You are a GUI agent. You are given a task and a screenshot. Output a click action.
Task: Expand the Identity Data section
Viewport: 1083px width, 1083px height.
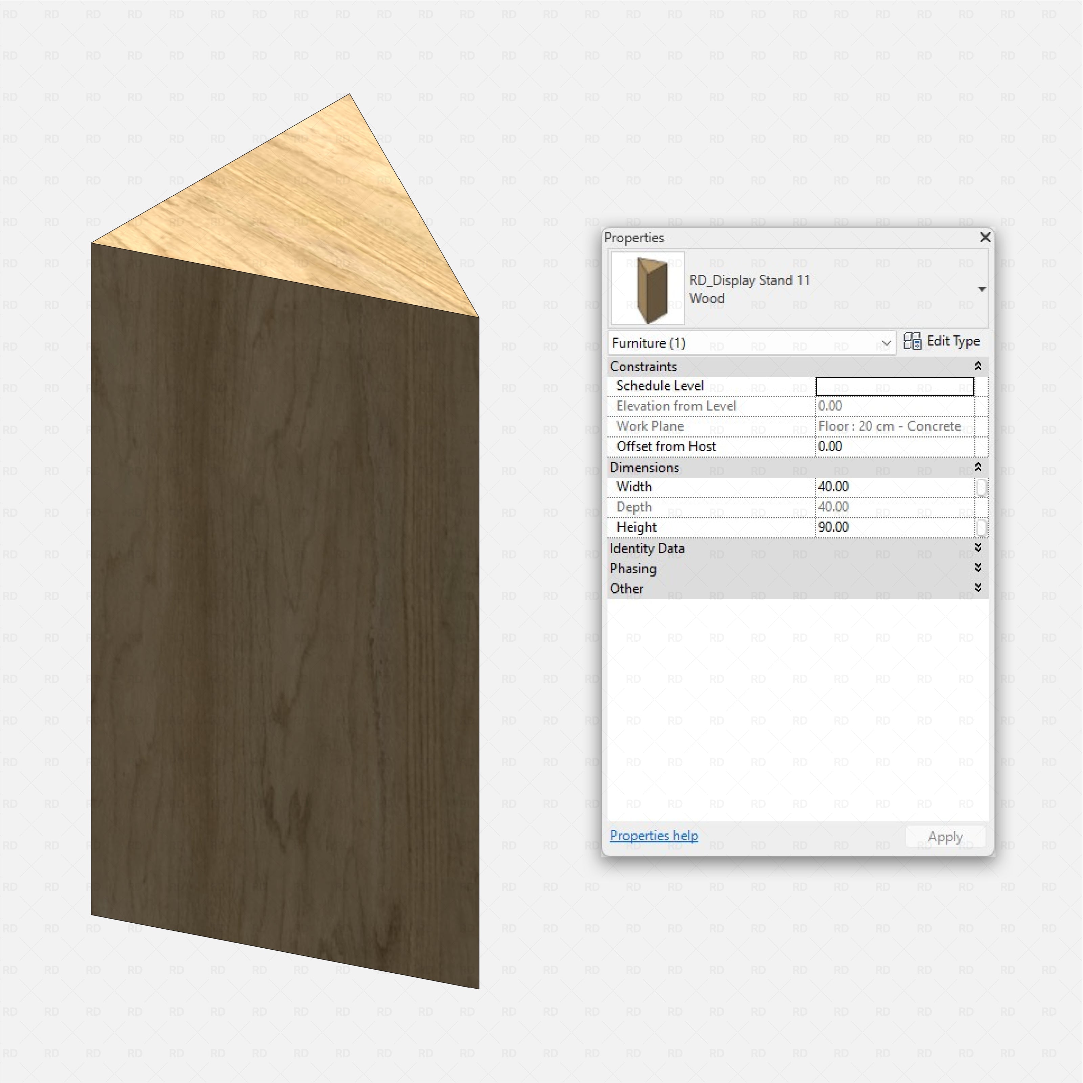978,548
